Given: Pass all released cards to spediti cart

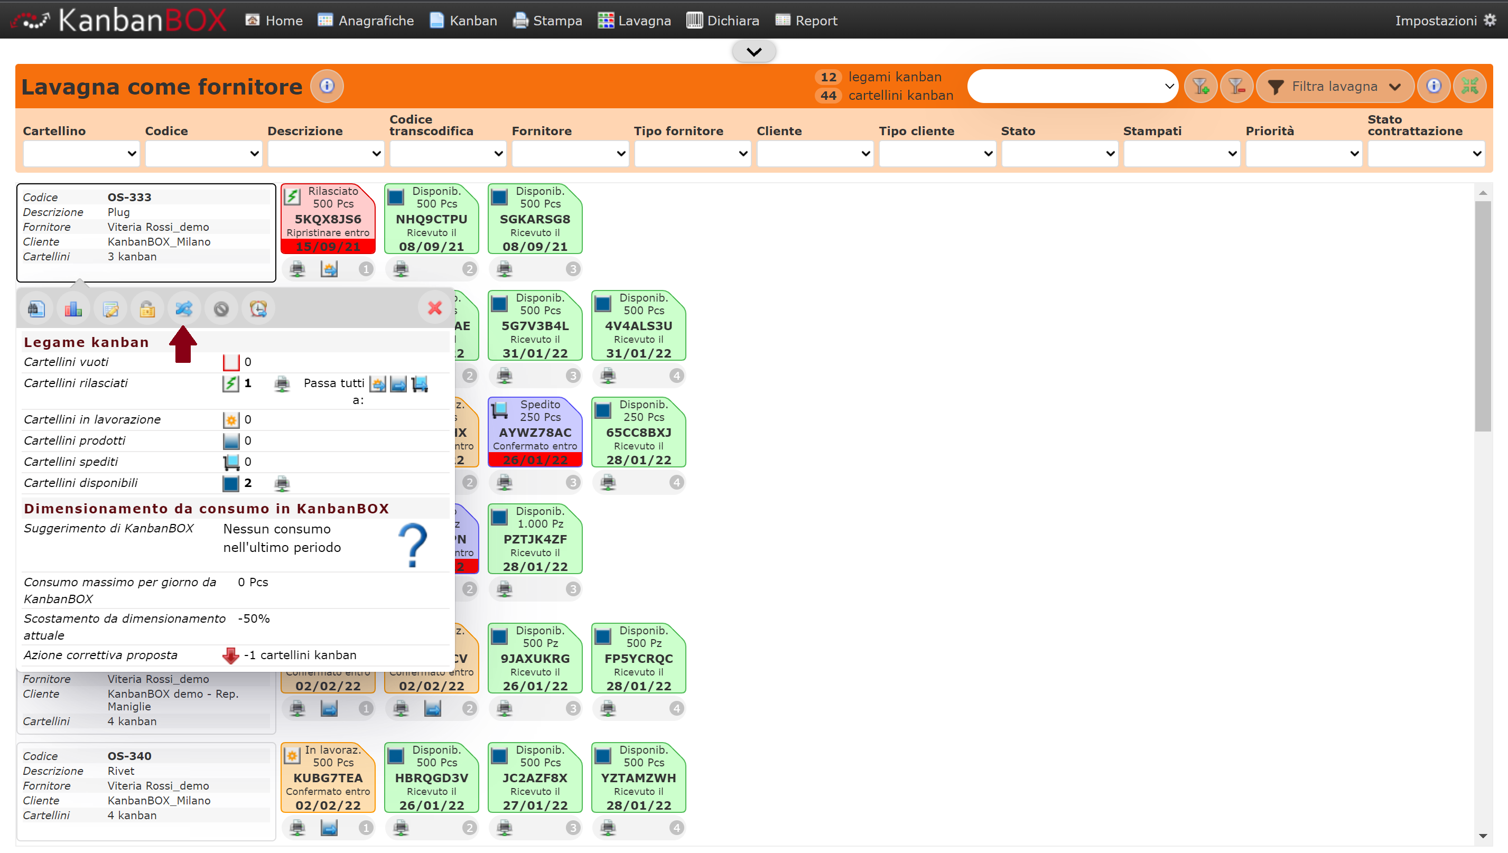Looking at the screenshot, I should pos(420,385).
